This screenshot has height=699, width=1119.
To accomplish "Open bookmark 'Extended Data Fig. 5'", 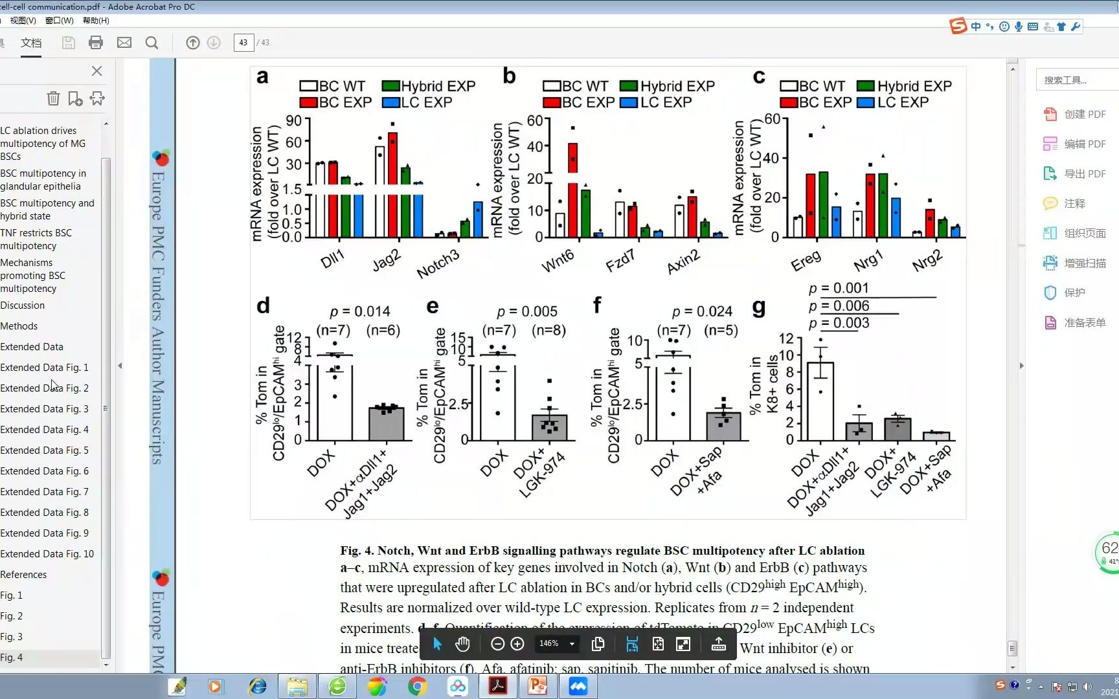I will click(45, 450).
